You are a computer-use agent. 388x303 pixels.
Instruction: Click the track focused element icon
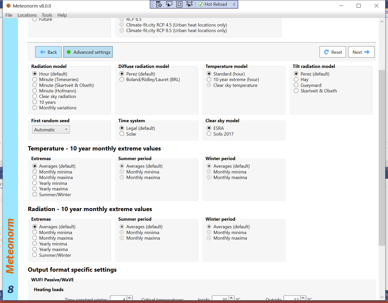point(189,4)
